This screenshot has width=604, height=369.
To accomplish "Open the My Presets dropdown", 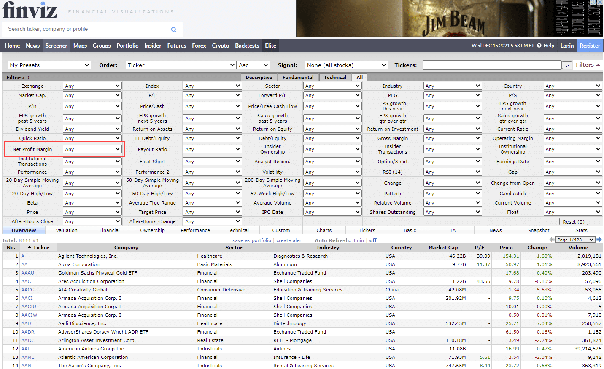I will (x=49, y=65).
